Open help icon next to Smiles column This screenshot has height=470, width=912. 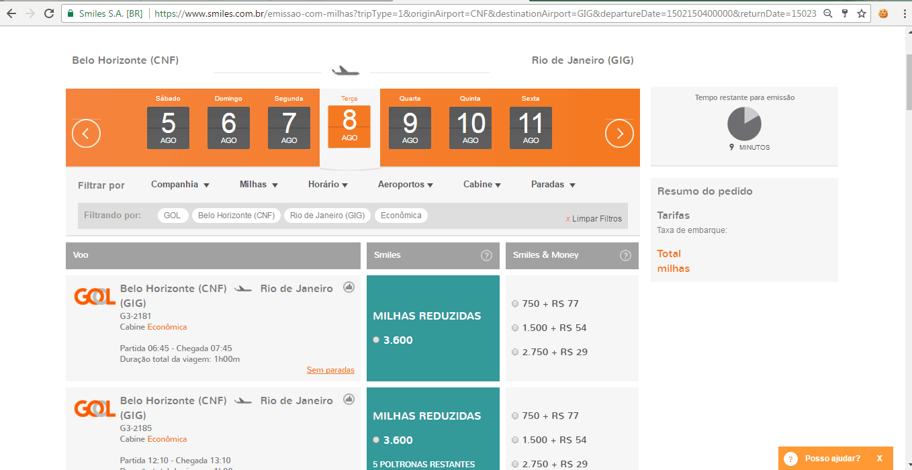(x=486, y=256)
